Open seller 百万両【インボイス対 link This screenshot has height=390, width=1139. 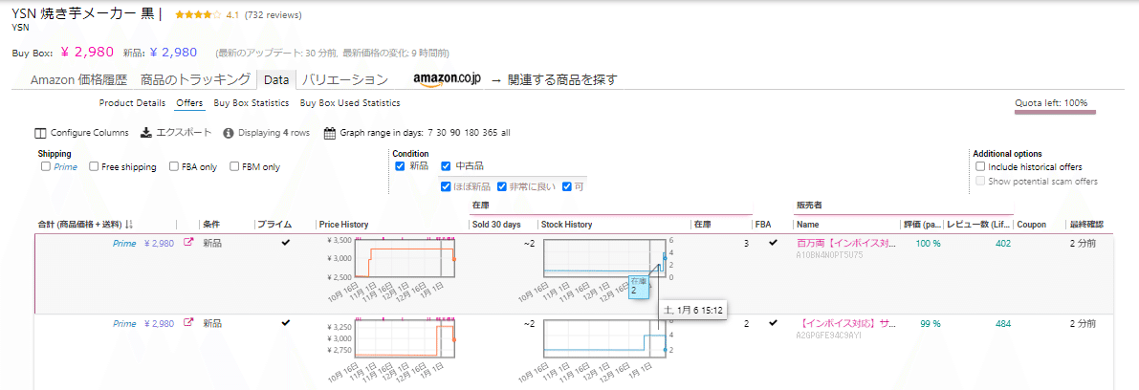point(846,244)
